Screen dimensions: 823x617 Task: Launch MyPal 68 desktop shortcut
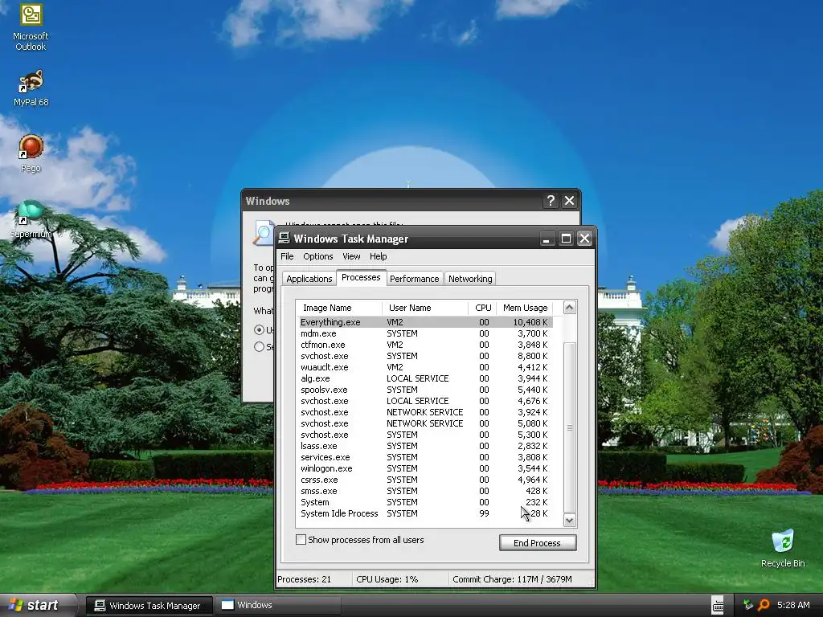point(31,88)
